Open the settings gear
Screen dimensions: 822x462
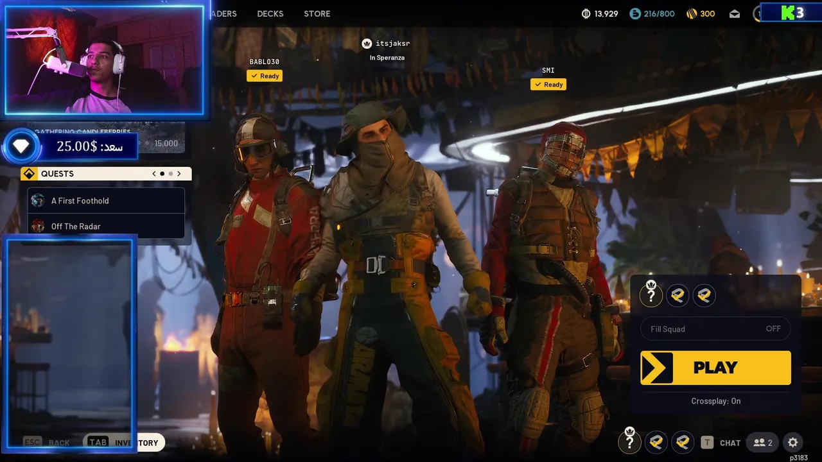pos(793,442)
